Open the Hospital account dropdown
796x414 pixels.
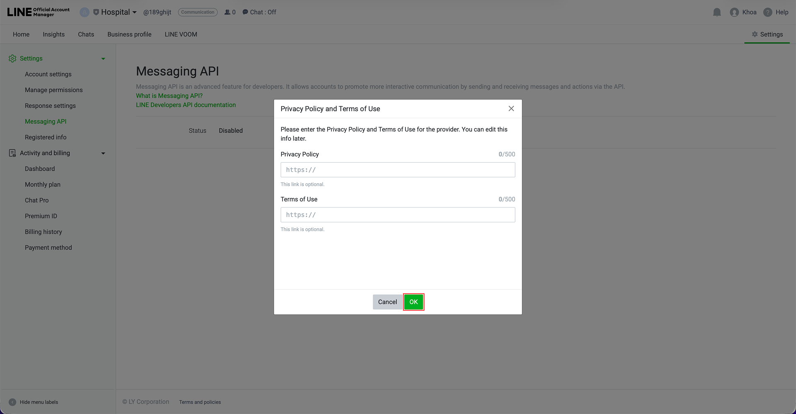(134, 12)
